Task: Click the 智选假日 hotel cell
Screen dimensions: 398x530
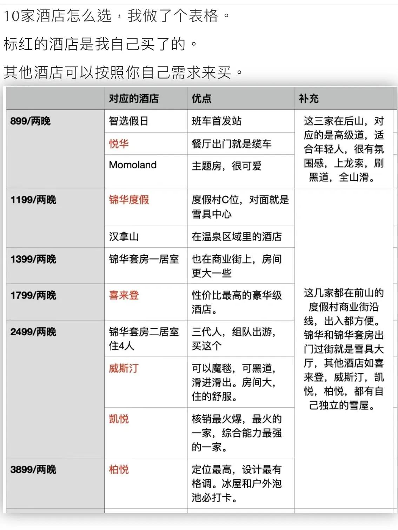Action: (x=129, y=121)
